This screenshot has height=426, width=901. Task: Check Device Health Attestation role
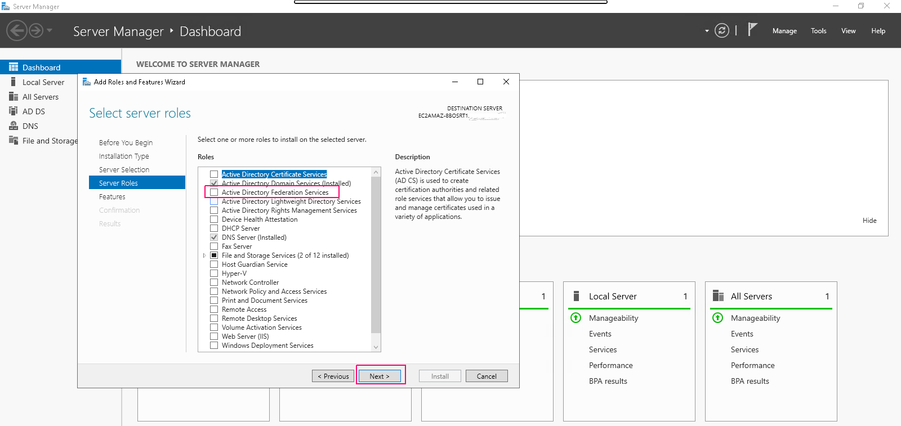pos(214,219)
